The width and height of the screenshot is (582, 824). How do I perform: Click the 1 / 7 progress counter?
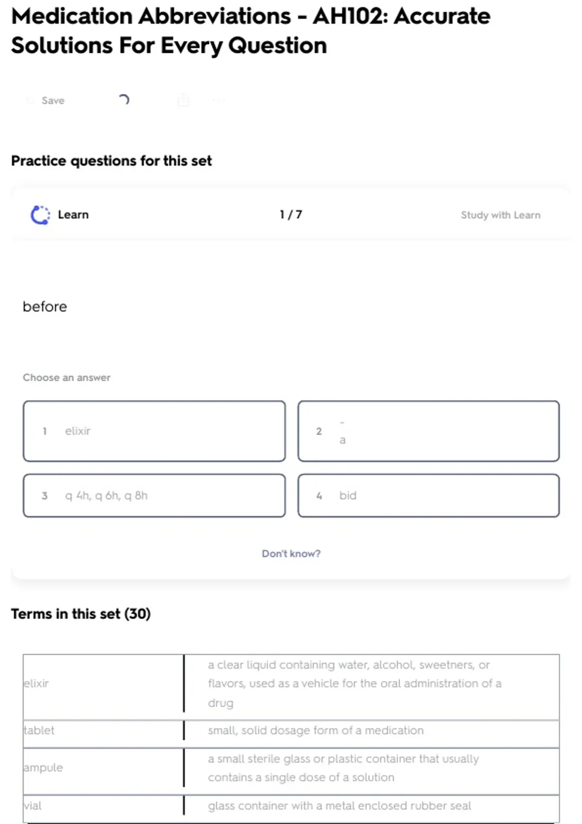pos(291,215)
